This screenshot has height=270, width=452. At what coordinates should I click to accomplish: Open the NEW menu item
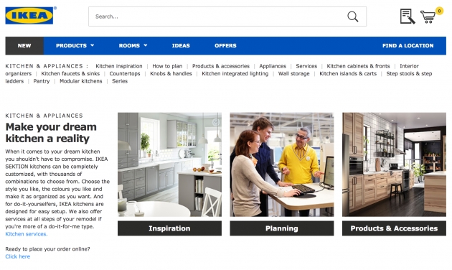click(24, 45)
